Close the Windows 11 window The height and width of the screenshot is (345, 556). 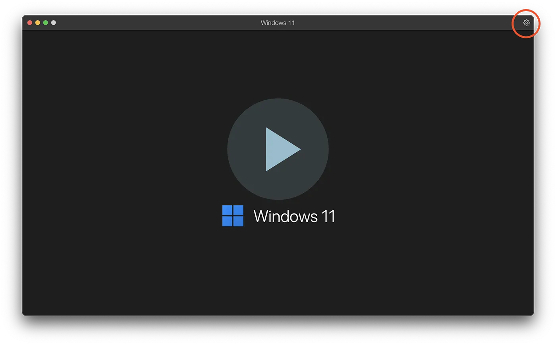30,23
